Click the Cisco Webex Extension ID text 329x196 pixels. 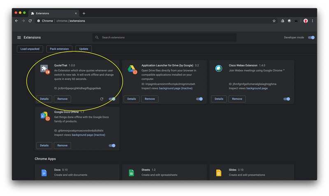[253, 84]
